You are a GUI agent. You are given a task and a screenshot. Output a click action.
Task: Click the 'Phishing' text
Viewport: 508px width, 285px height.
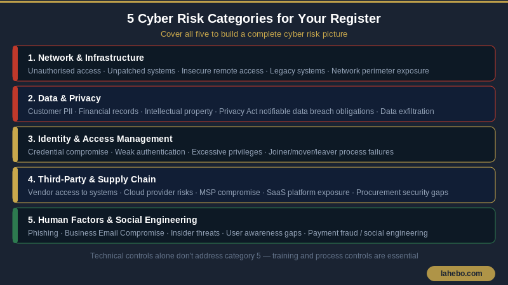point(43,233)
